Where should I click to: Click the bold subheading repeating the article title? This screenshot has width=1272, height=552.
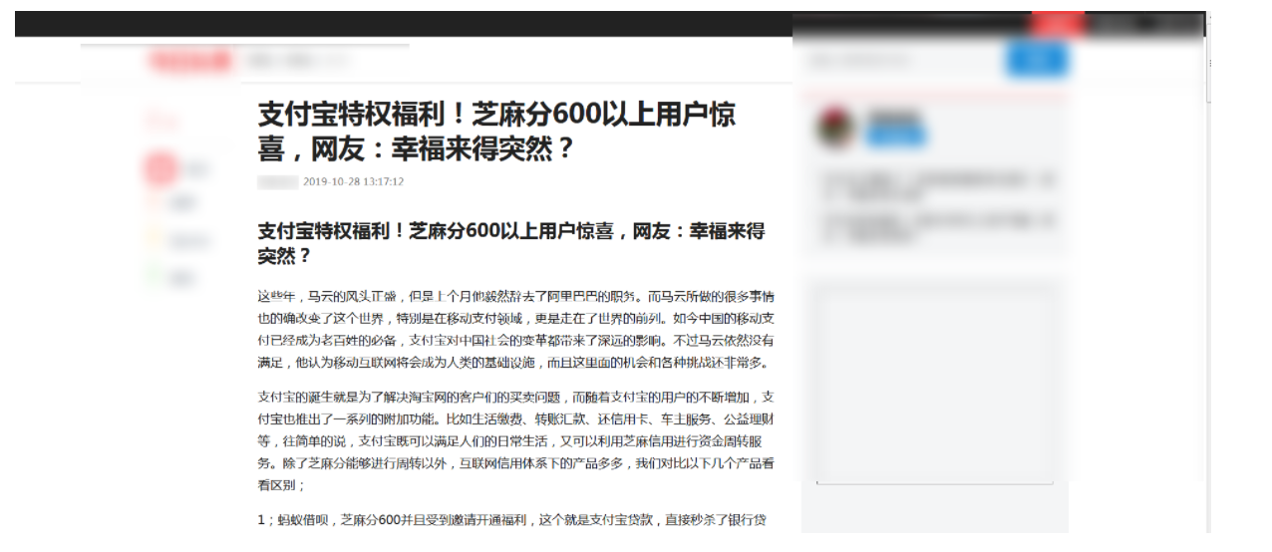(x=511, y=243)
